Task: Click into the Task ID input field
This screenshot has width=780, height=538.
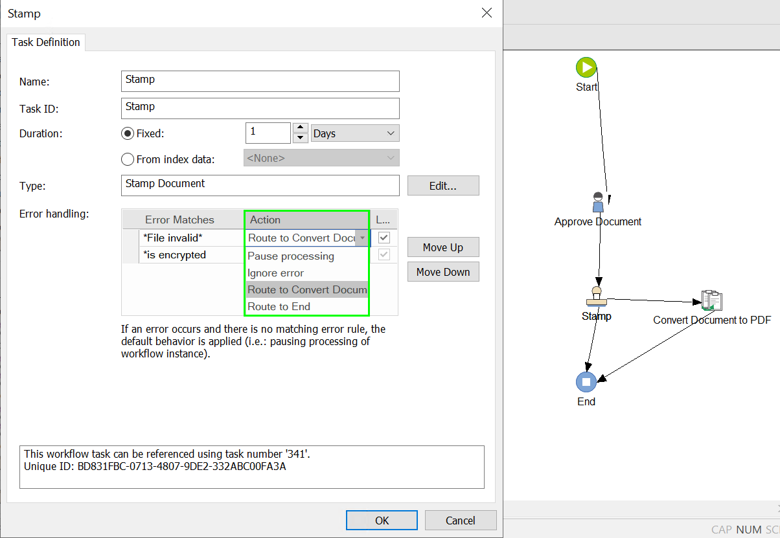Action: (260, 108)
